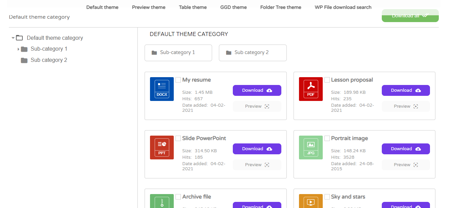Click the archive file type icon
This screenshot has height=208, width=450.
pos(162,201)
